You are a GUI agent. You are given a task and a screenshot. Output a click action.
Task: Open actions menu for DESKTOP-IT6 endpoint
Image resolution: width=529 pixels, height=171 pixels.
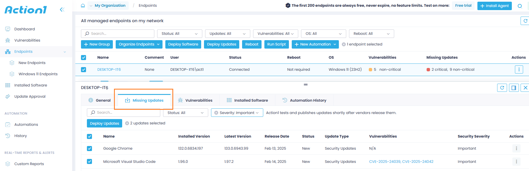point(519,70)
